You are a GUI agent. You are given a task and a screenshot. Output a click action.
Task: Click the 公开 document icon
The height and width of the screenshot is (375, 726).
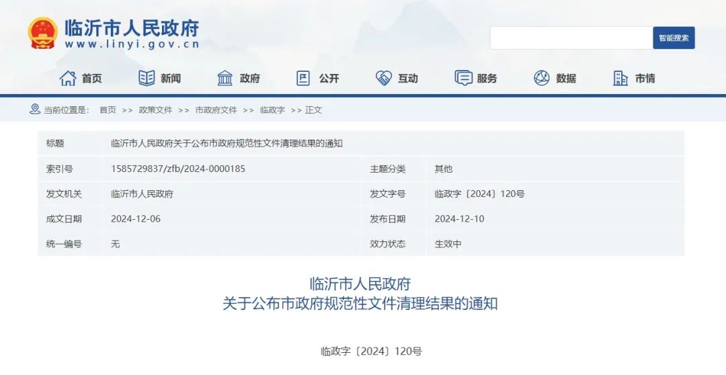point(304,78)
